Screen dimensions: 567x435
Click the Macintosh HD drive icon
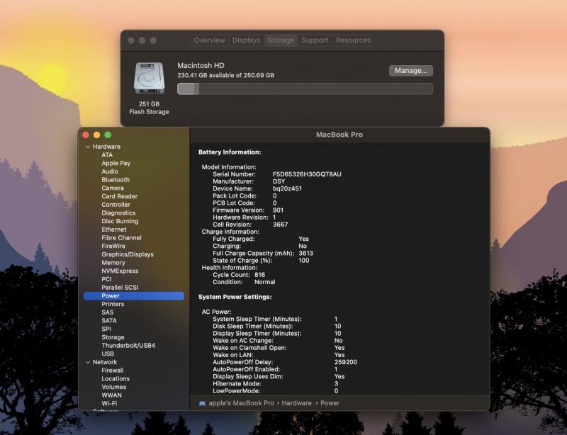click(149, 79)
